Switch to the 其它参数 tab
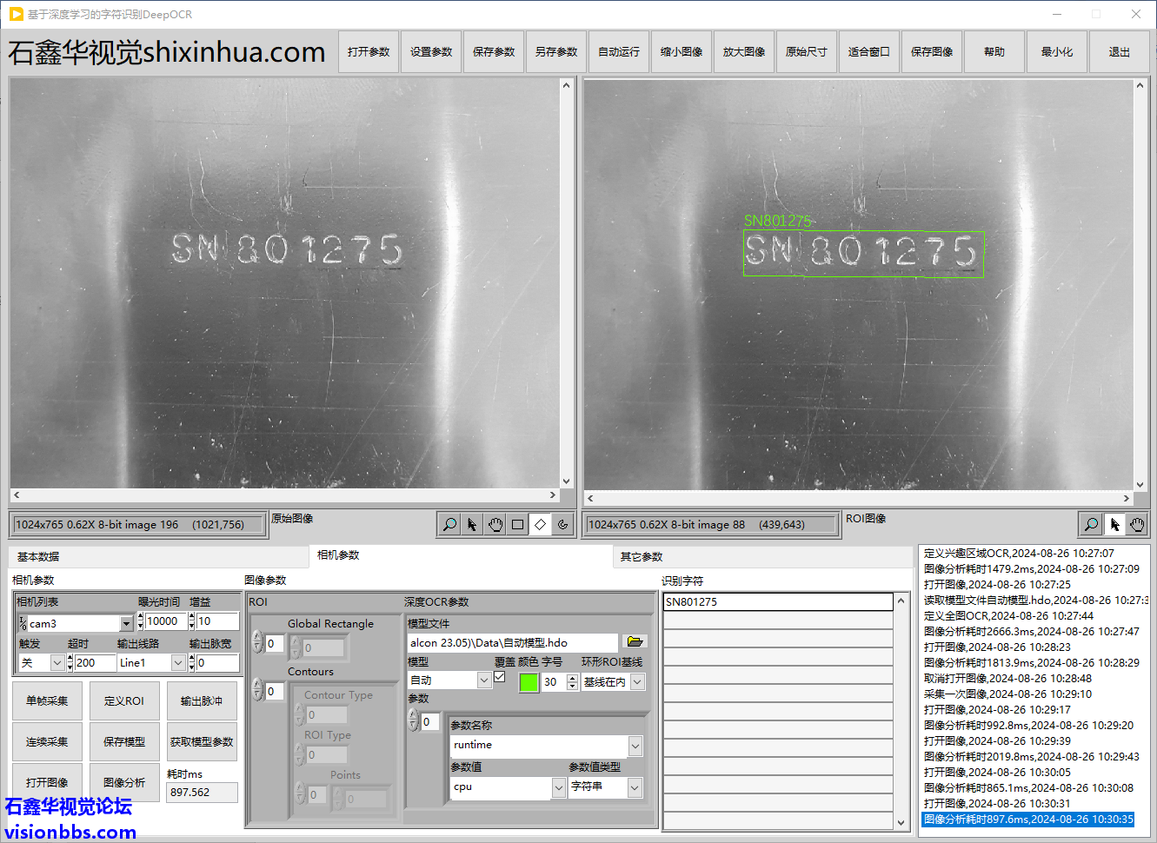Image resolution: width=1157 pixels, height=843 pixels. tap(642, 557)
